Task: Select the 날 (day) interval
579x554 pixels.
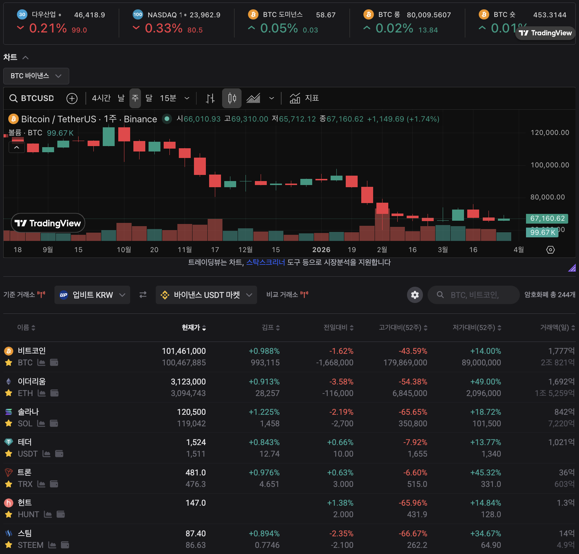Action: pyautogui.click(x=121, y=98)
